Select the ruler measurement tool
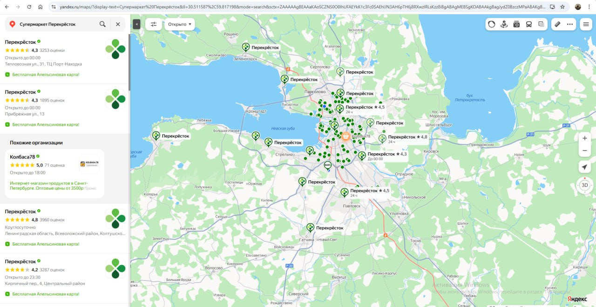This screenshot has height=307, width=596. click(x=557, y=24)
